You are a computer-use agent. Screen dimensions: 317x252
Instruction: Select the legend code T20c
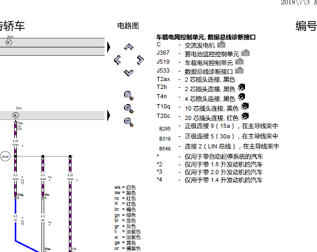(163, 116)
